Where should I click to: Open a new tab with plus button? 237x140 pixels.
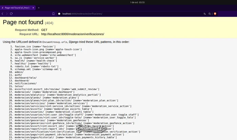point(39,8)
